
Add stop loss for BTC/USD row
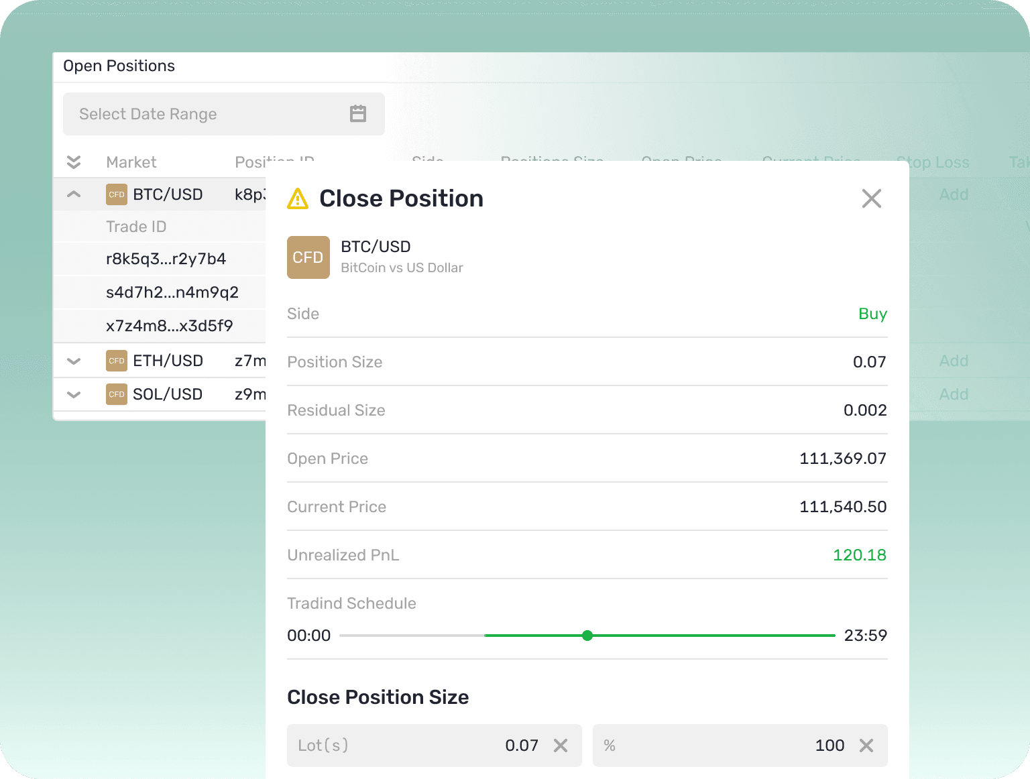(954, 194)
